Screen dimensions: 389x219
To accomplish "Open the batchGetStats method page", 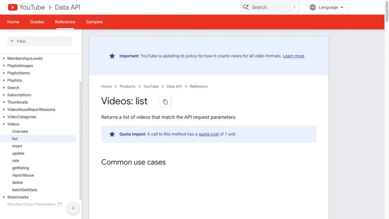I will click(25, 190).
